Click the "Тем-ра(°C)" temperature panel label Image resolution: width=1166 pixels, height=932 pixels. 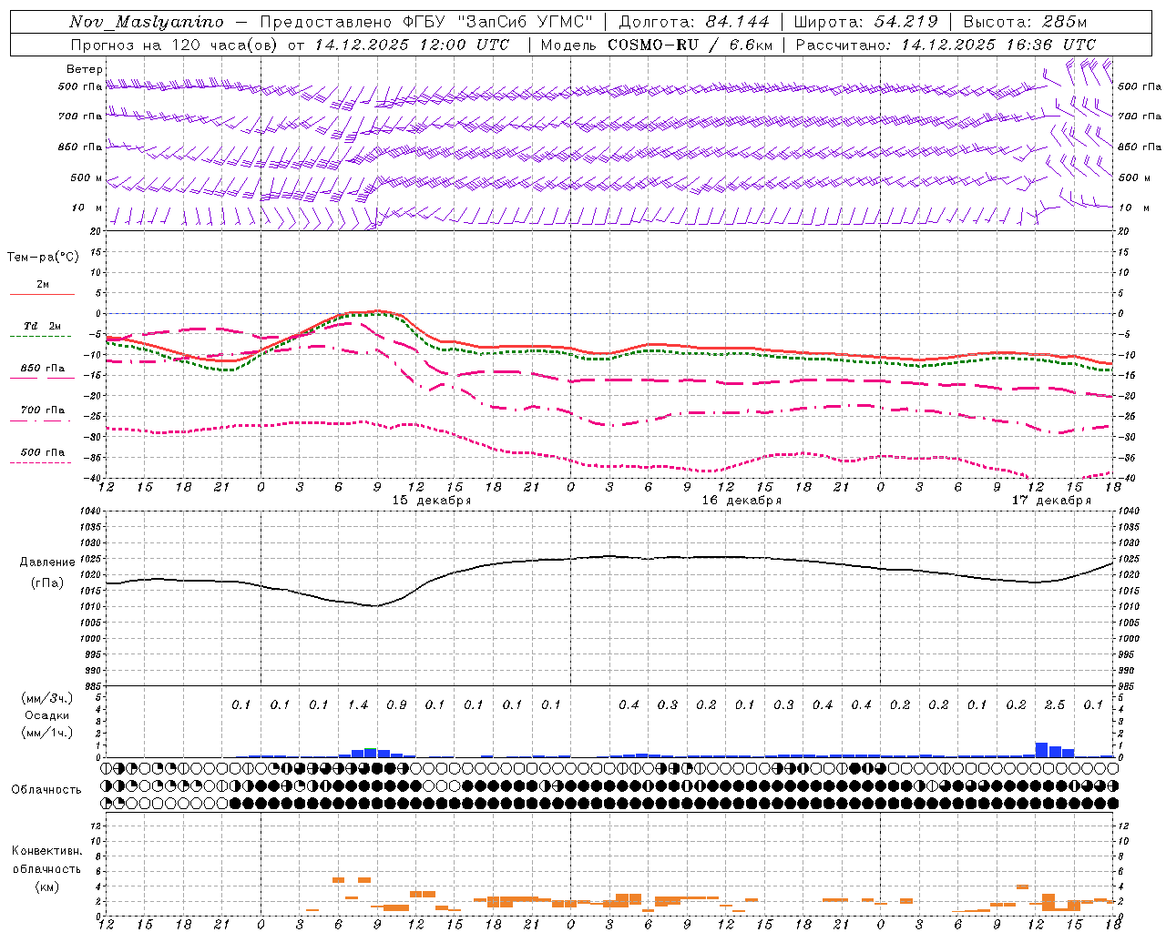click(x=43, y=258)
